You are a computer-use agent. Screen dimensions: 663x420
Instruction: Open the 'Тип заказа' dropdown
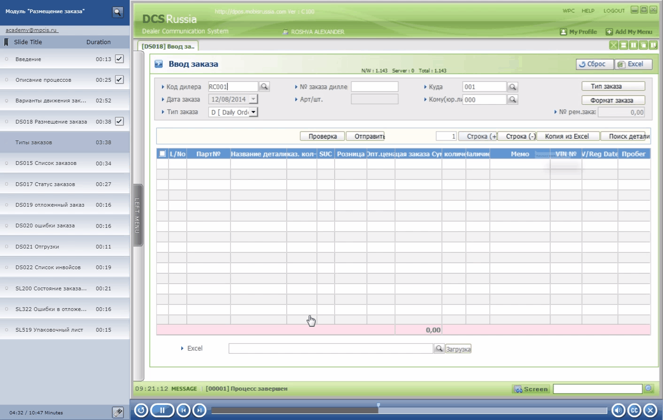(254, 112)
